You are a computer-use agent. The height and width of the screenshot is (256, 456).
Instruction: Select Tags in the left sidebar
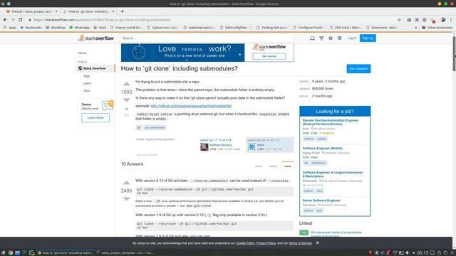click(x=87, y=76)
